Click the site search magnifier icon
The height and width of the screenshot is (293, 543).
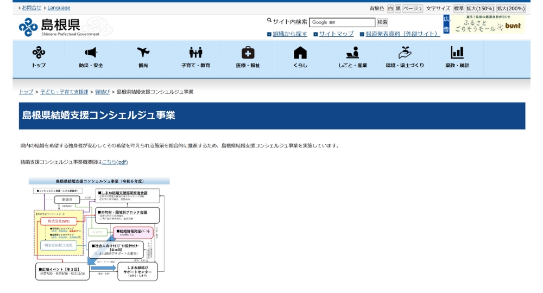click(x=269, y=21)
